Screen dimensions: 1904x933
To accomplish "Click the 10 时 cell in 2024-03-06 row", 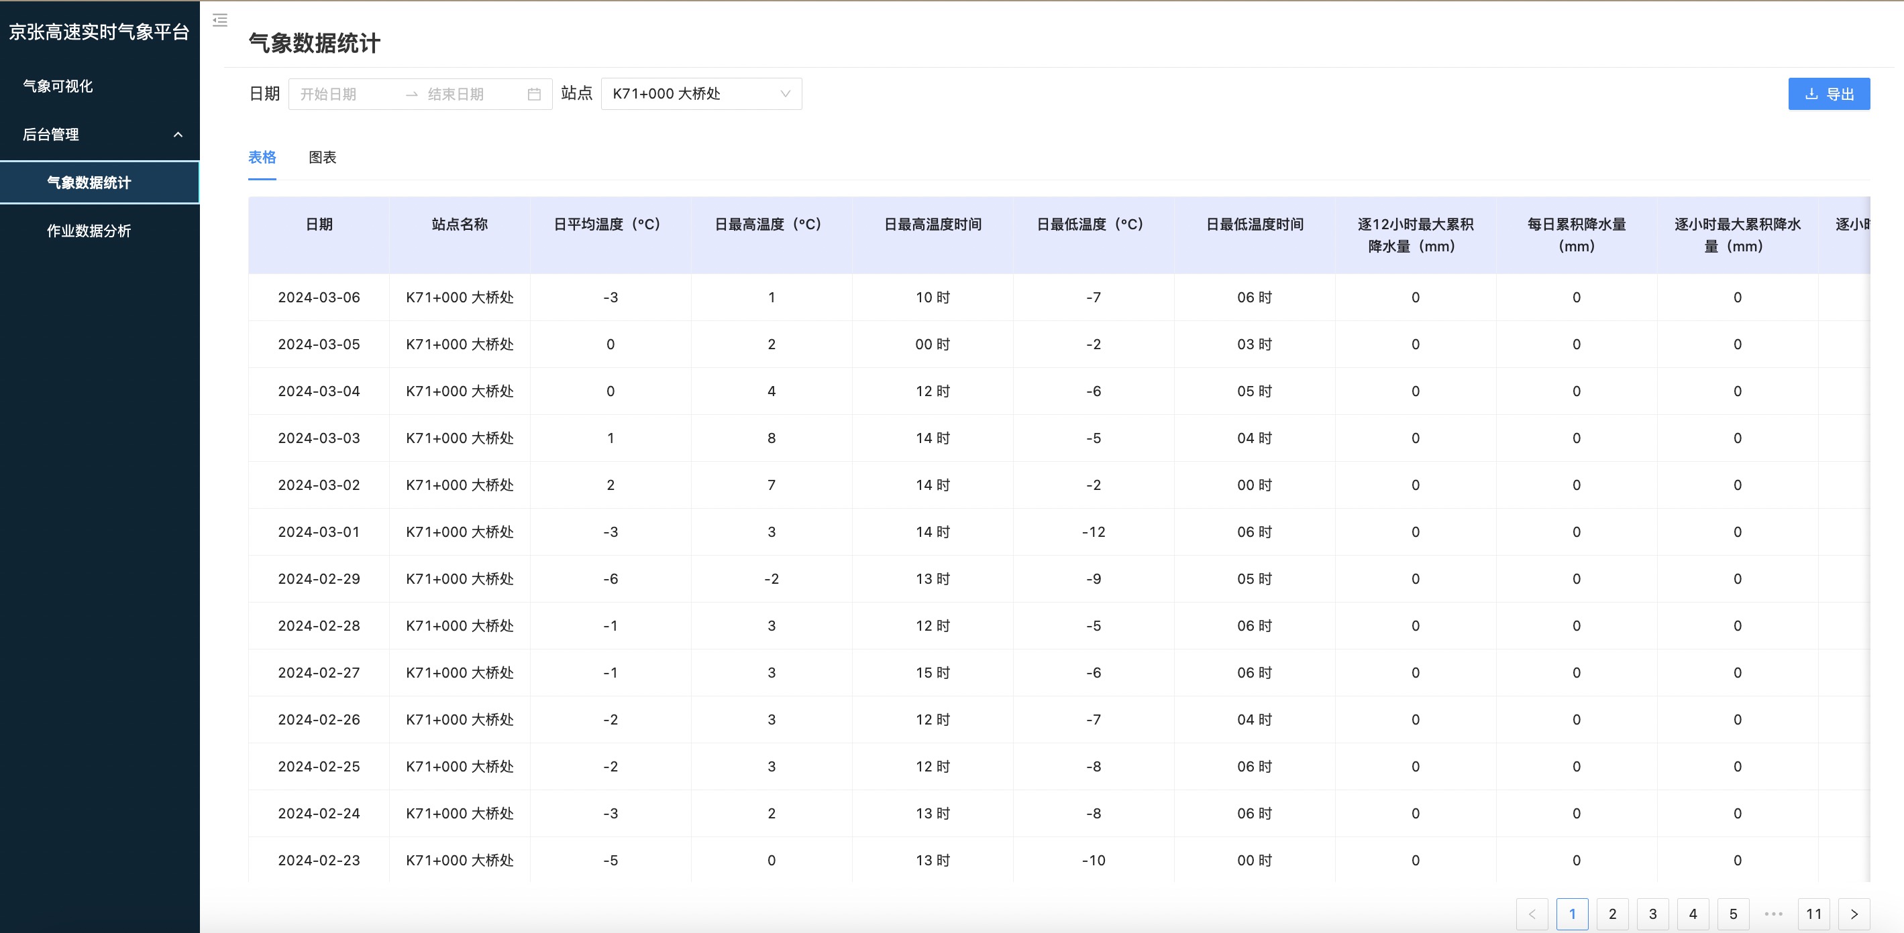I will coord(933,297).
